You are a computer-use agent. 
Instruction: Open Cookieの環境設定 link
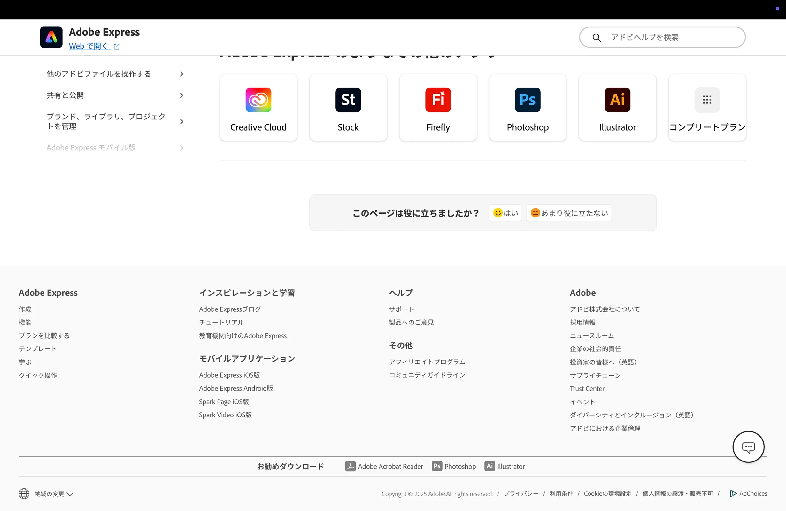[x=607, y=493]
